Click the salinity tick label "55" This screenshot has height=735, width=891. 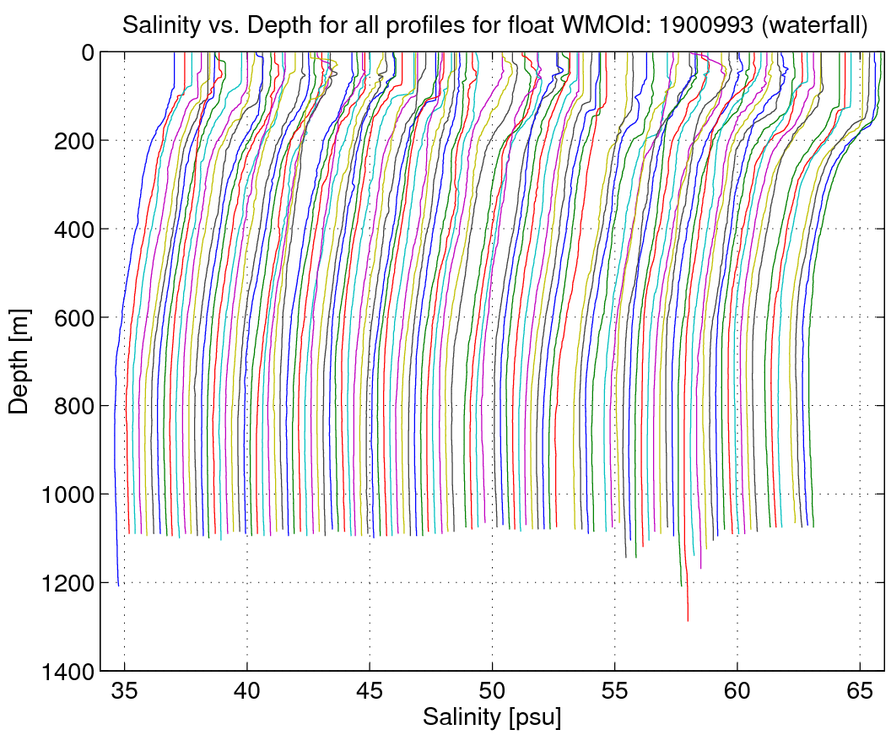(x=615, y=690)
